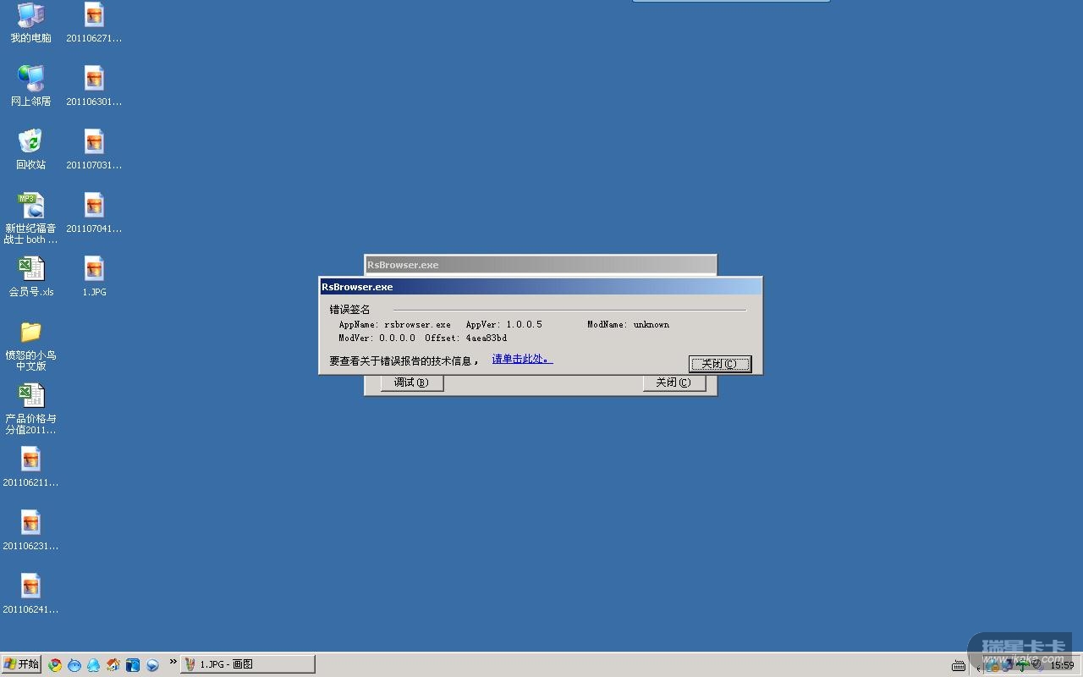The width and height of the screenshot is (1083, 677).
Task: Launch the QQ penguin quick launch icon
Action: coord(94,665)
